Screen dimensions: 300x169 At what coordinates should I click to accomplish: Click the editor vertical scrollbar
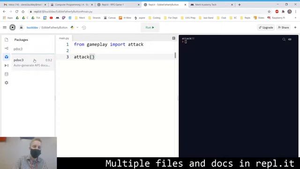175,55
